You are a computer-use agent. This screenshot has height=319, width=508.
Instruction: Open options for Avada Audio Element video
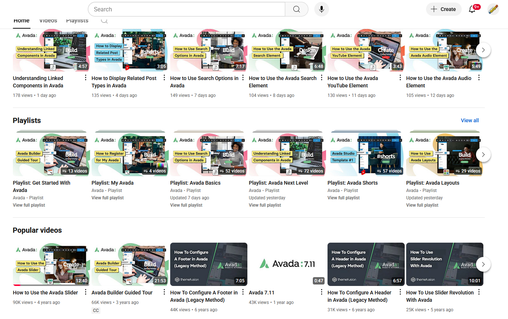pyautogui.click(x=479, y=78)
